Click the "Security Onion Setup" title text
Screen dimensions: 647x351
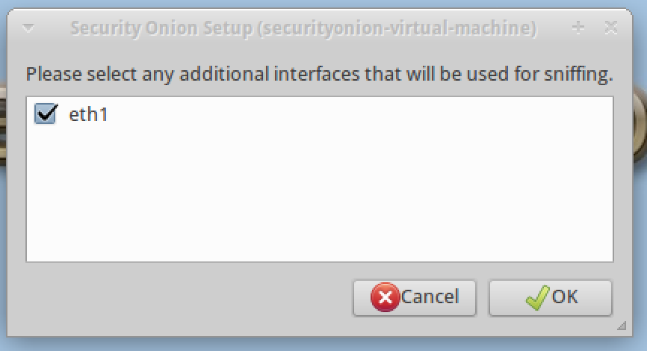tap(149, 28)
